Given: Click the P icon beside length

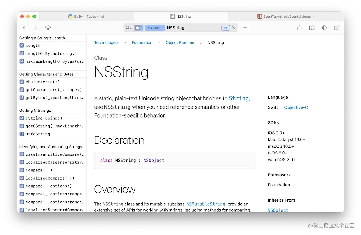Looking at the screenshot, I should (x=22, y=46).
